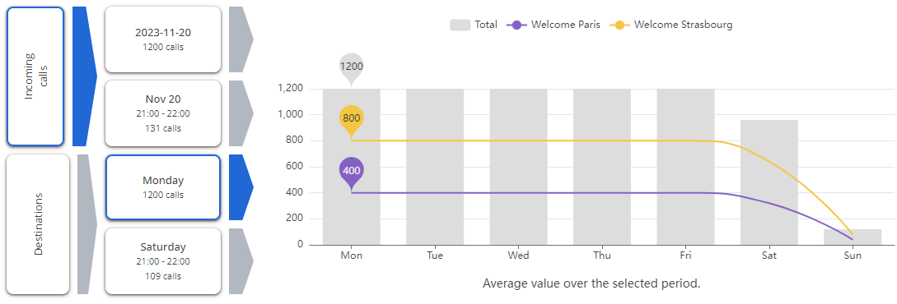Screen dimensions: 897x304
Task: Select the Destinations category
Action: point(38,224)
